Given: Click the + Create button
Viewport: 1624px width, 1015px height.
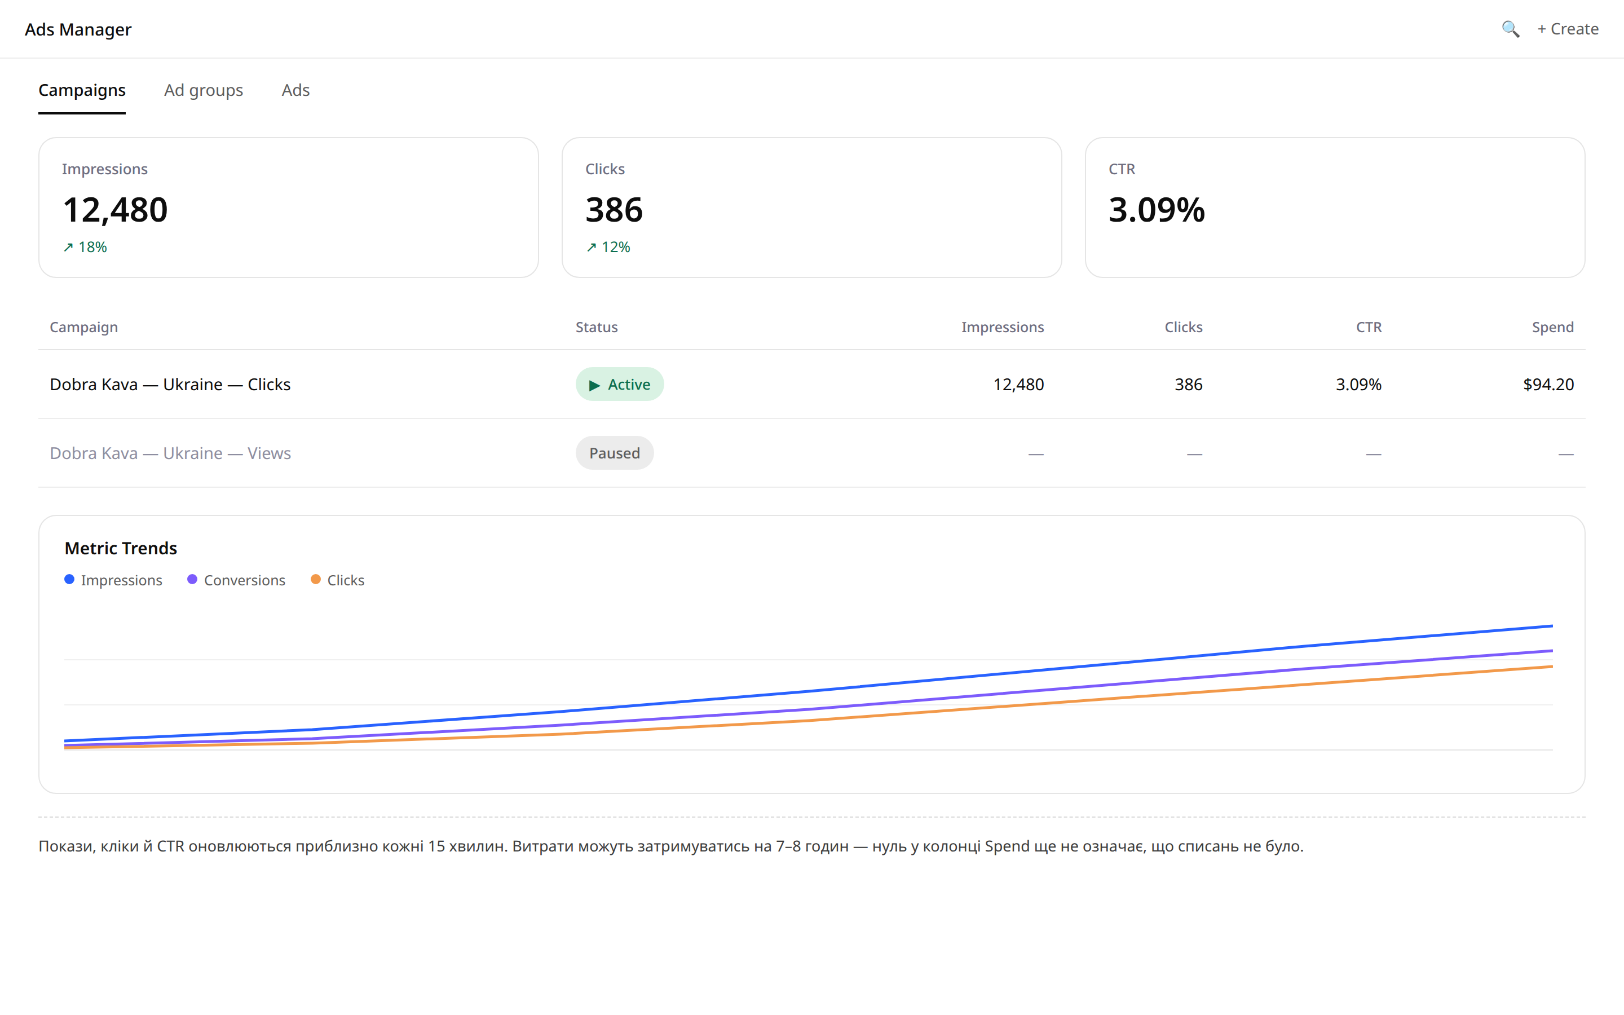Looking at the screenshot, I should coord(1568,29).
